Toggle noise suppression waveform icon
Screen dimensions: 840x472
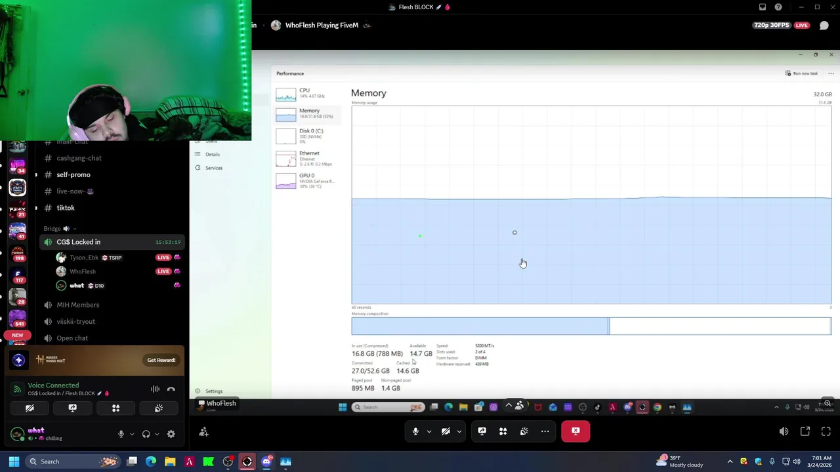pos(155,389)
